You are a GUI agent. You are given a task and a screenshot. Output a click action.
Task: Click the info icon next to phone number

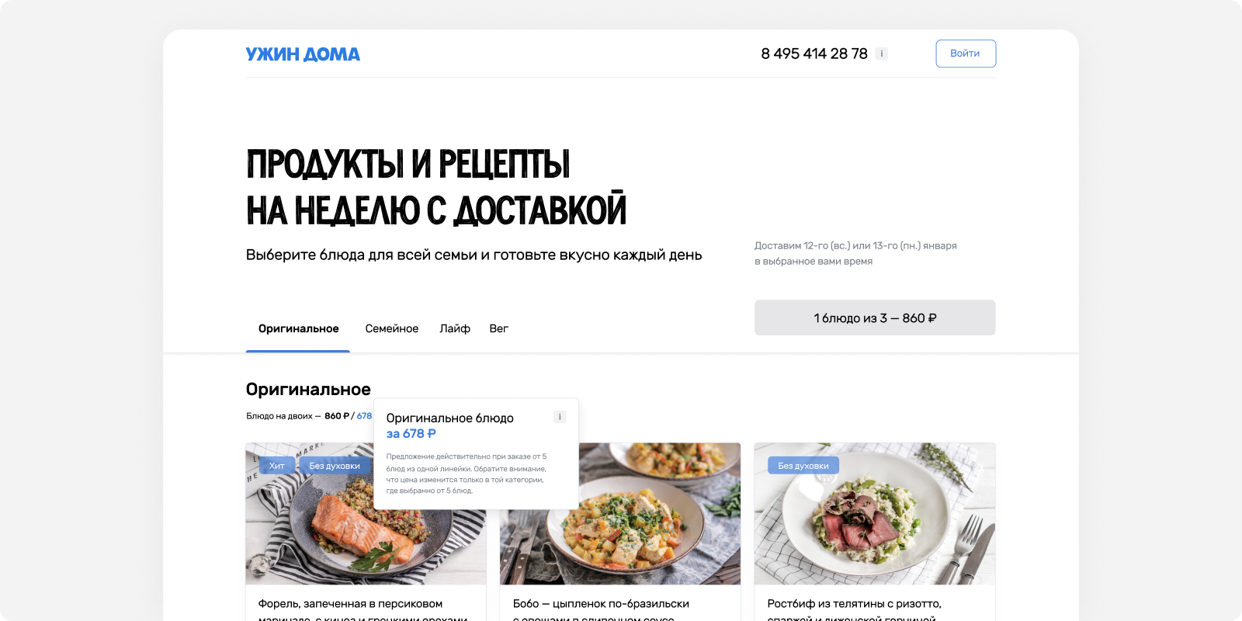coord(882,54)
